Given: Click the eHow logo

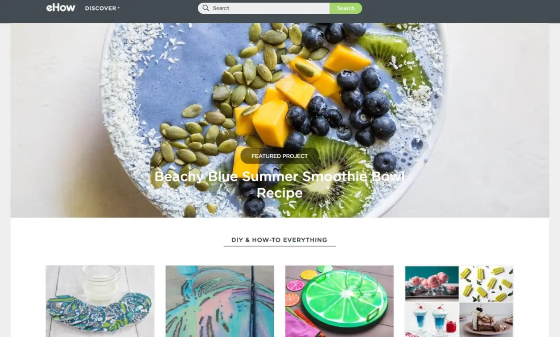Looking at the screenshot, I should (x=61, y=8).
